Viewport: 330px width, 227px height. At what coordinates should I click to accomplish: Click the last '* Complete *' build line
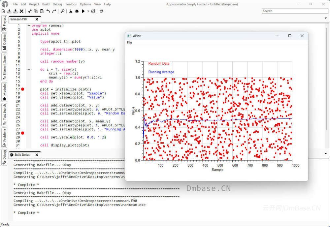(26, 213)
